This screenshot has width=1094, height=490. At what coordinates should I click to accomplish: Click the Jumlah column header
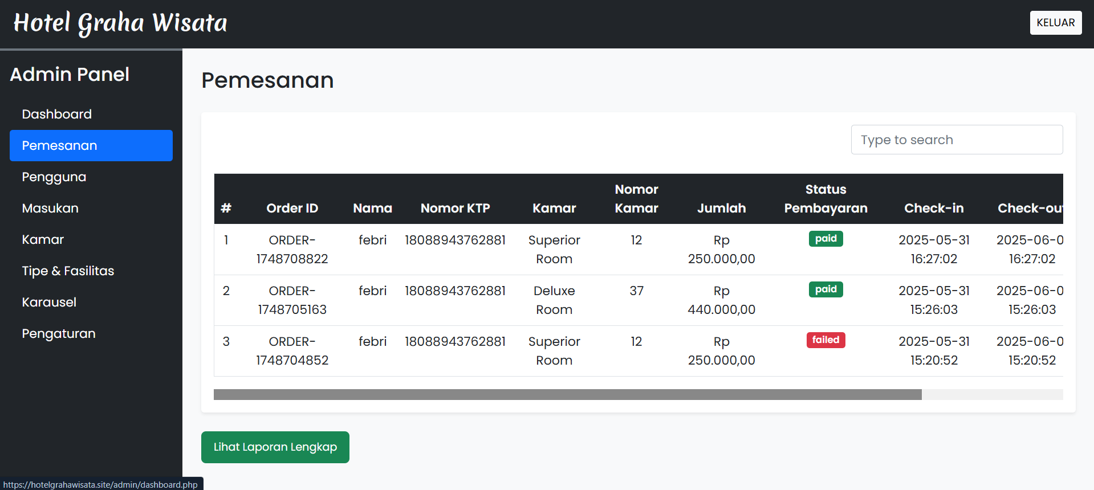721,208
